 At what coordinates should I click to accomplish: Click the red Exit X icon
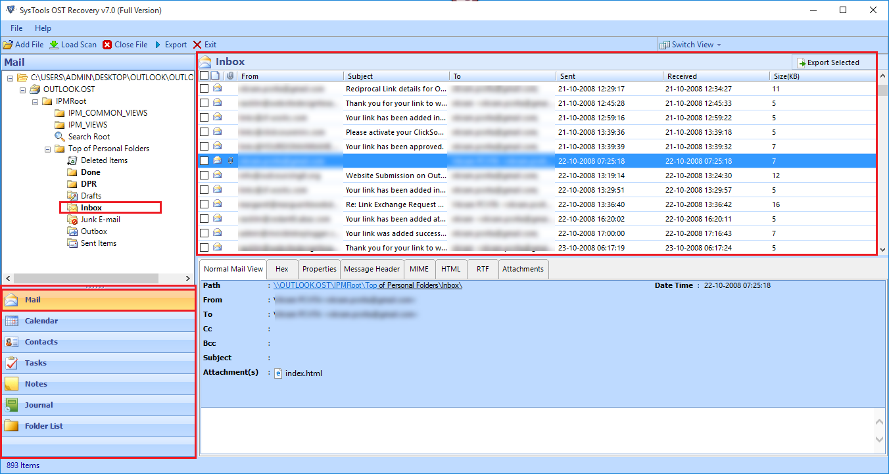pos(197,45)
